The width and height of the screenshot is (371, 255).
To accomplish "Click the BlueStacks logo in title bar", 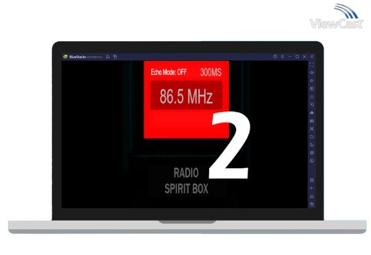I will tap(65, 57).
